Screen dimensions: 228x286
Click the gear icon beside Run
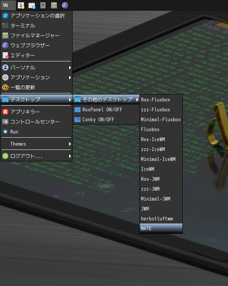(5, 132)
